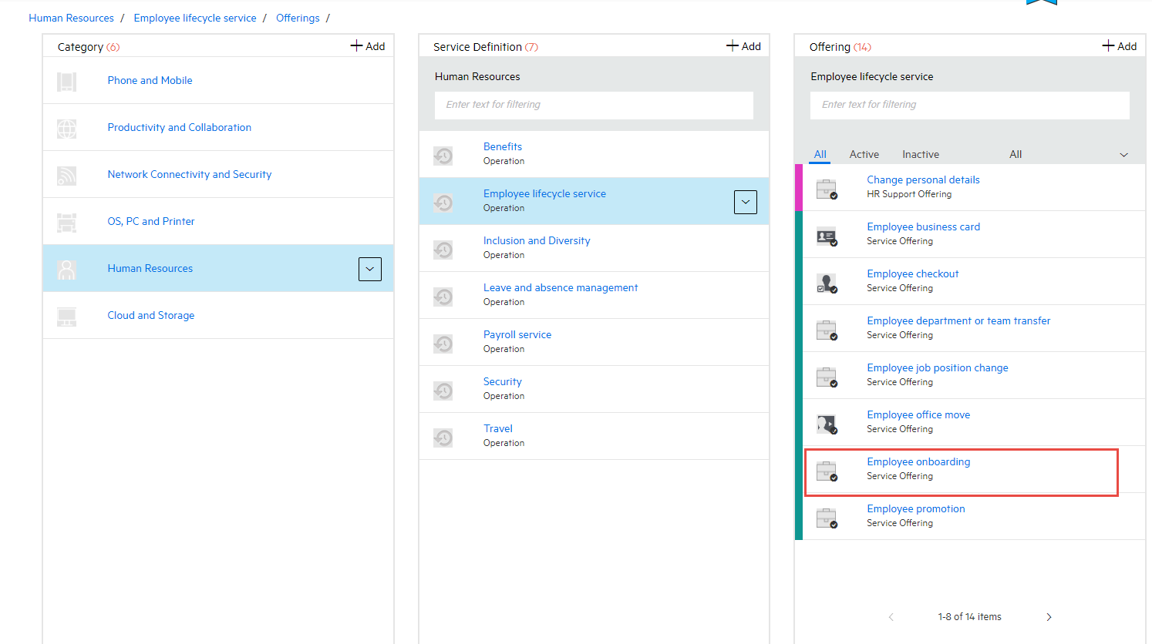
Task: Click the Phone and Mobile category icon
Action: [67, 80]
